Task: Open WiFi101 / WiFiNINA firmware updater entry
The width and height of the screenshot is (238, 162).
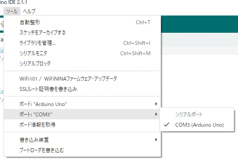Action: (82, 79)
